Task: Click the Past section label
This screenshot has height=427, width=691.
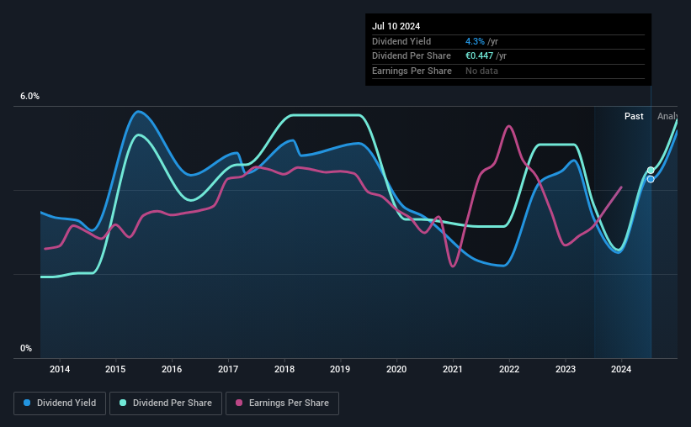Action: [x=634, y=116]
